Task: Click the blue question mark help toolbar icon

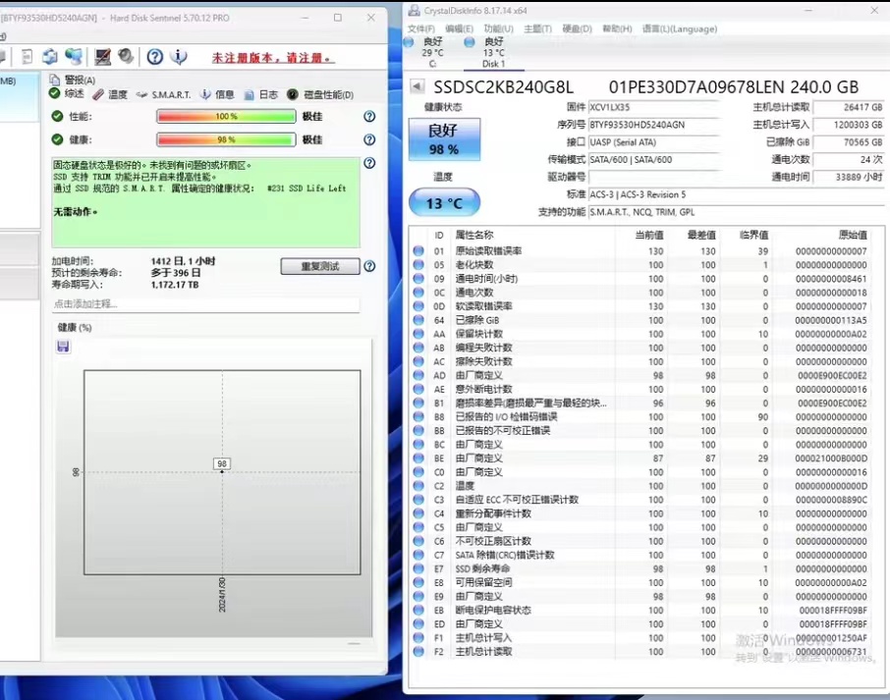Action: (155, 57)
